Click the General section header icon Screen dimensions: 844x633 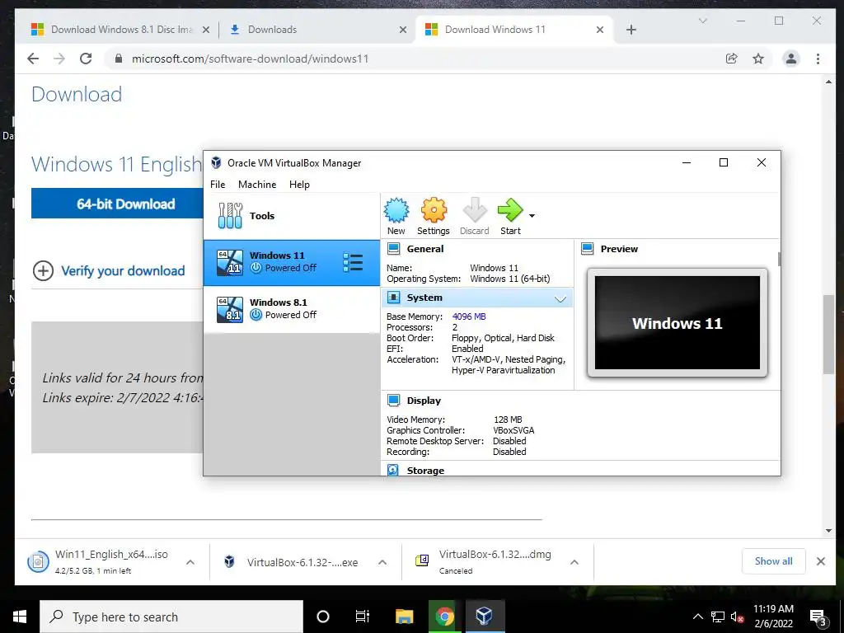point(394,249)
